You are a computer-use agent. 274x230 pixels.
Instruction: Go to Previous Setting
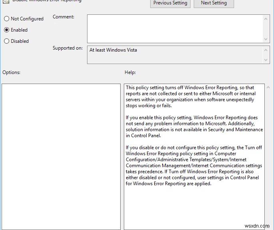170,3
